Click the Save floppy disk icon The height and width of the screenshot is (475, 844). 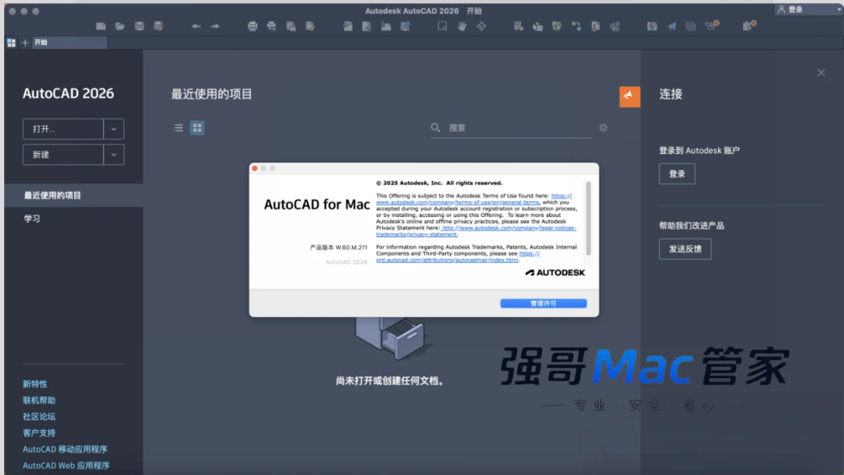(139, 26)
